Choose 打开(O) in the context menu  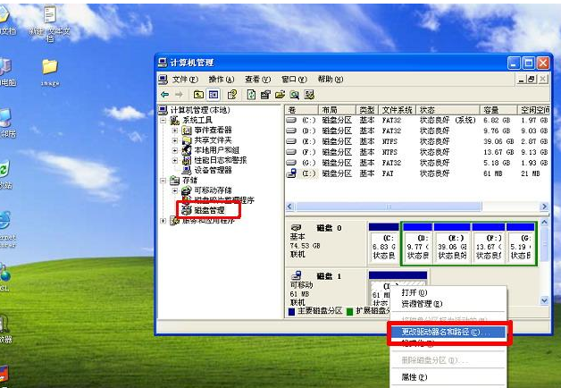click(448, 292)
